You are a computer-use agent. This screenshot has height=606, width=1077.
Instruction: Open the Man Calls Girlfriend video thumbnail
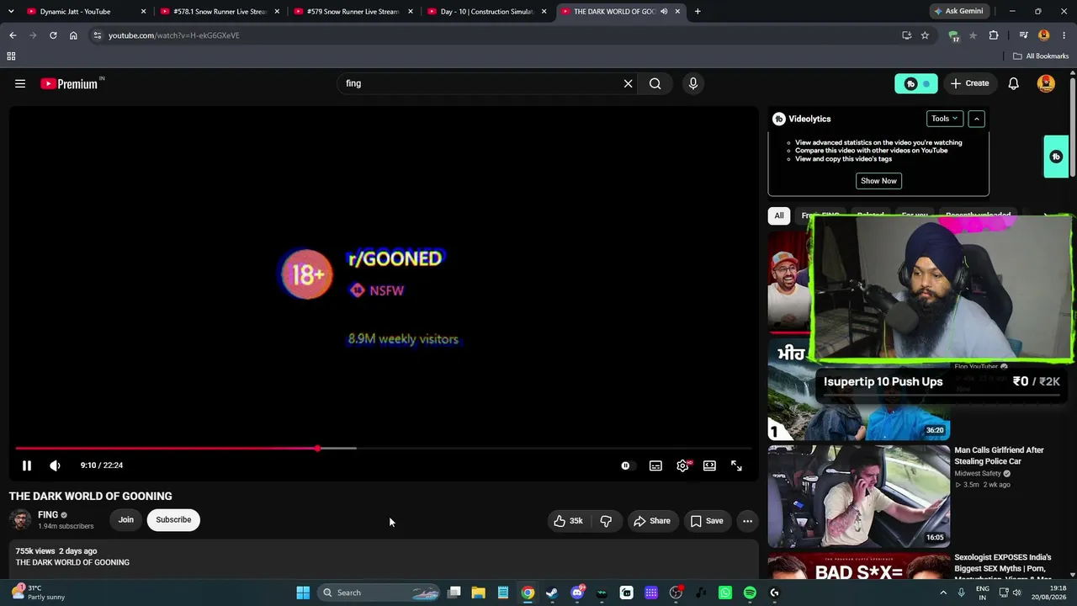859,496
